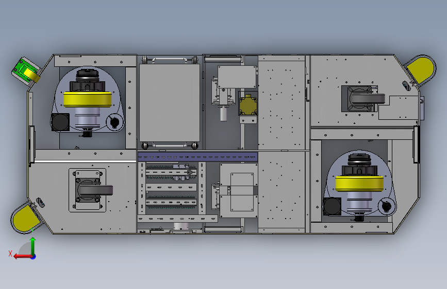Select the grey caster wheel in the upper-right plate
This screenshot has height=289, width=447.
coord(367,99)
